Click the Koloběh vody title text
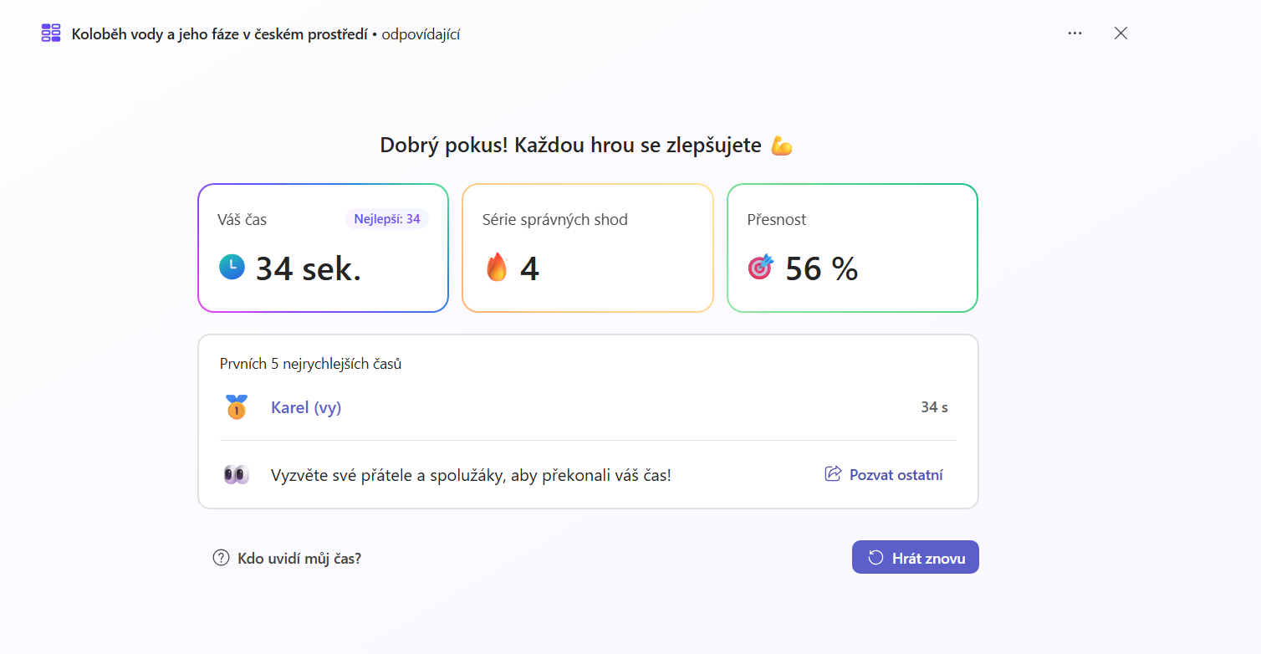This screenshot has width=1261, height=654. pyautogui.click(x=219, y=34)
